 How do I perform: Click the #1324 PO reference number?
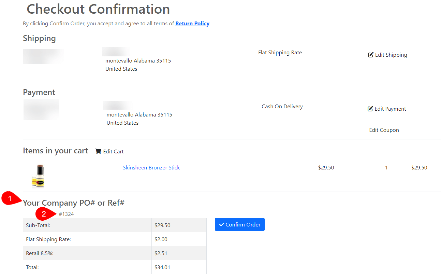point(66,214)
